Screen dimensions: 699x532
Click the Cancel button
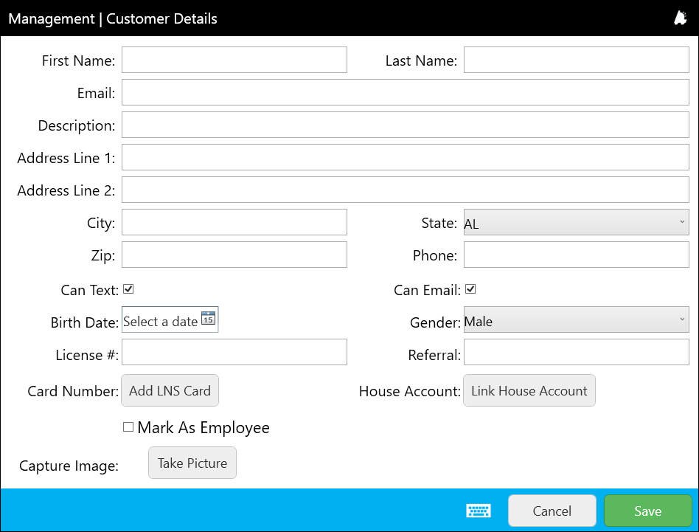click(552, 511)
